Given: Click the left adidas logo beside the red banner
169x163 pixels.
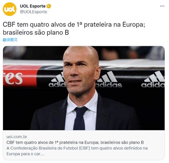Looking at the screenshot, I should 57,80.
